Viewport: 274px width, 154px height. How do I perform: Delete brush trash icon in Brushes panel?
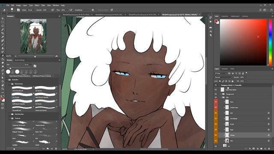56,149
